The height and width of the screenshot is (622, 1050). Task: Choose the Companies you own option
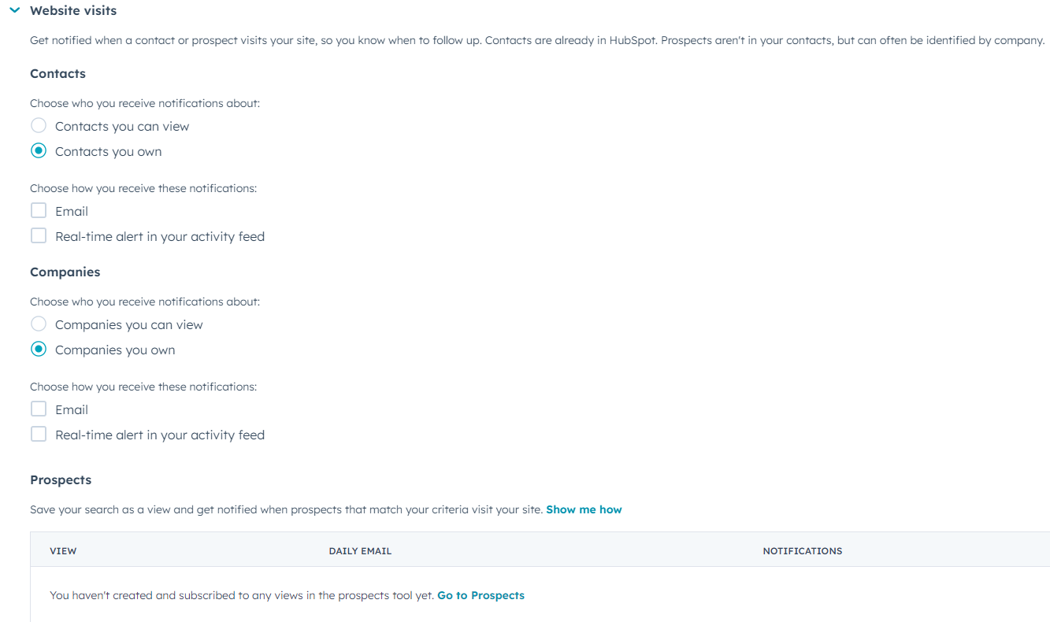point(39,349)
